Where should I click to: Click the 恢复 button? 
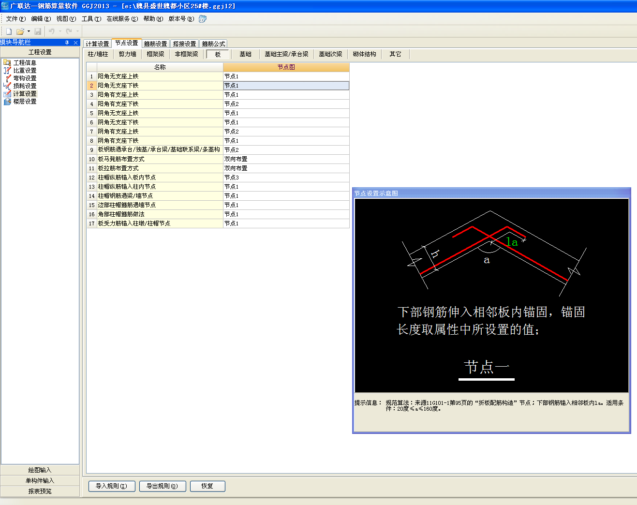click(x=207, y=486)
